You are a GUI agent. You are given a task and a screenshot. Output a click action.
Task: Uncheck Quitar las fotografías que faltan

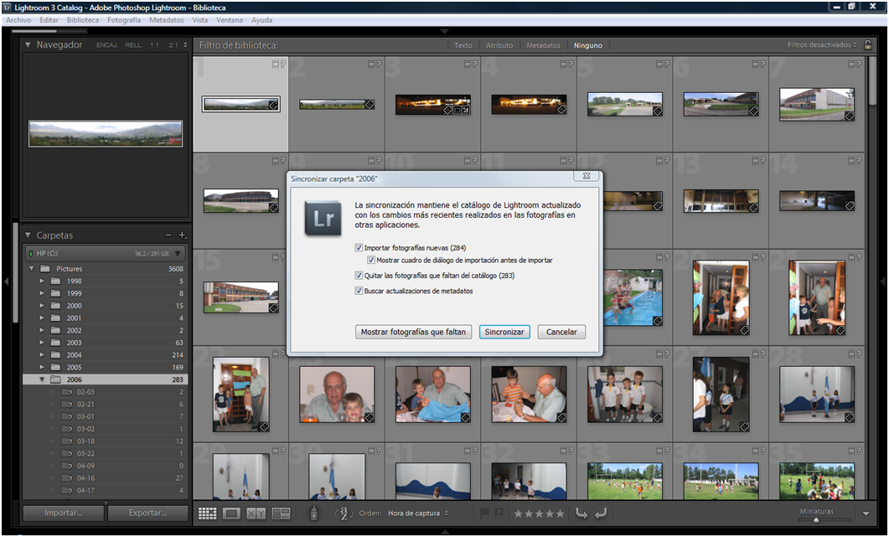[x=359, y=276]
